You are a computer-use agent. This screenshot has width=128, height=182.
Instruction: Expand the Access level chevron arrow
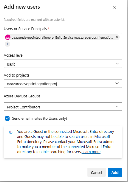click(x=117, y=64)
